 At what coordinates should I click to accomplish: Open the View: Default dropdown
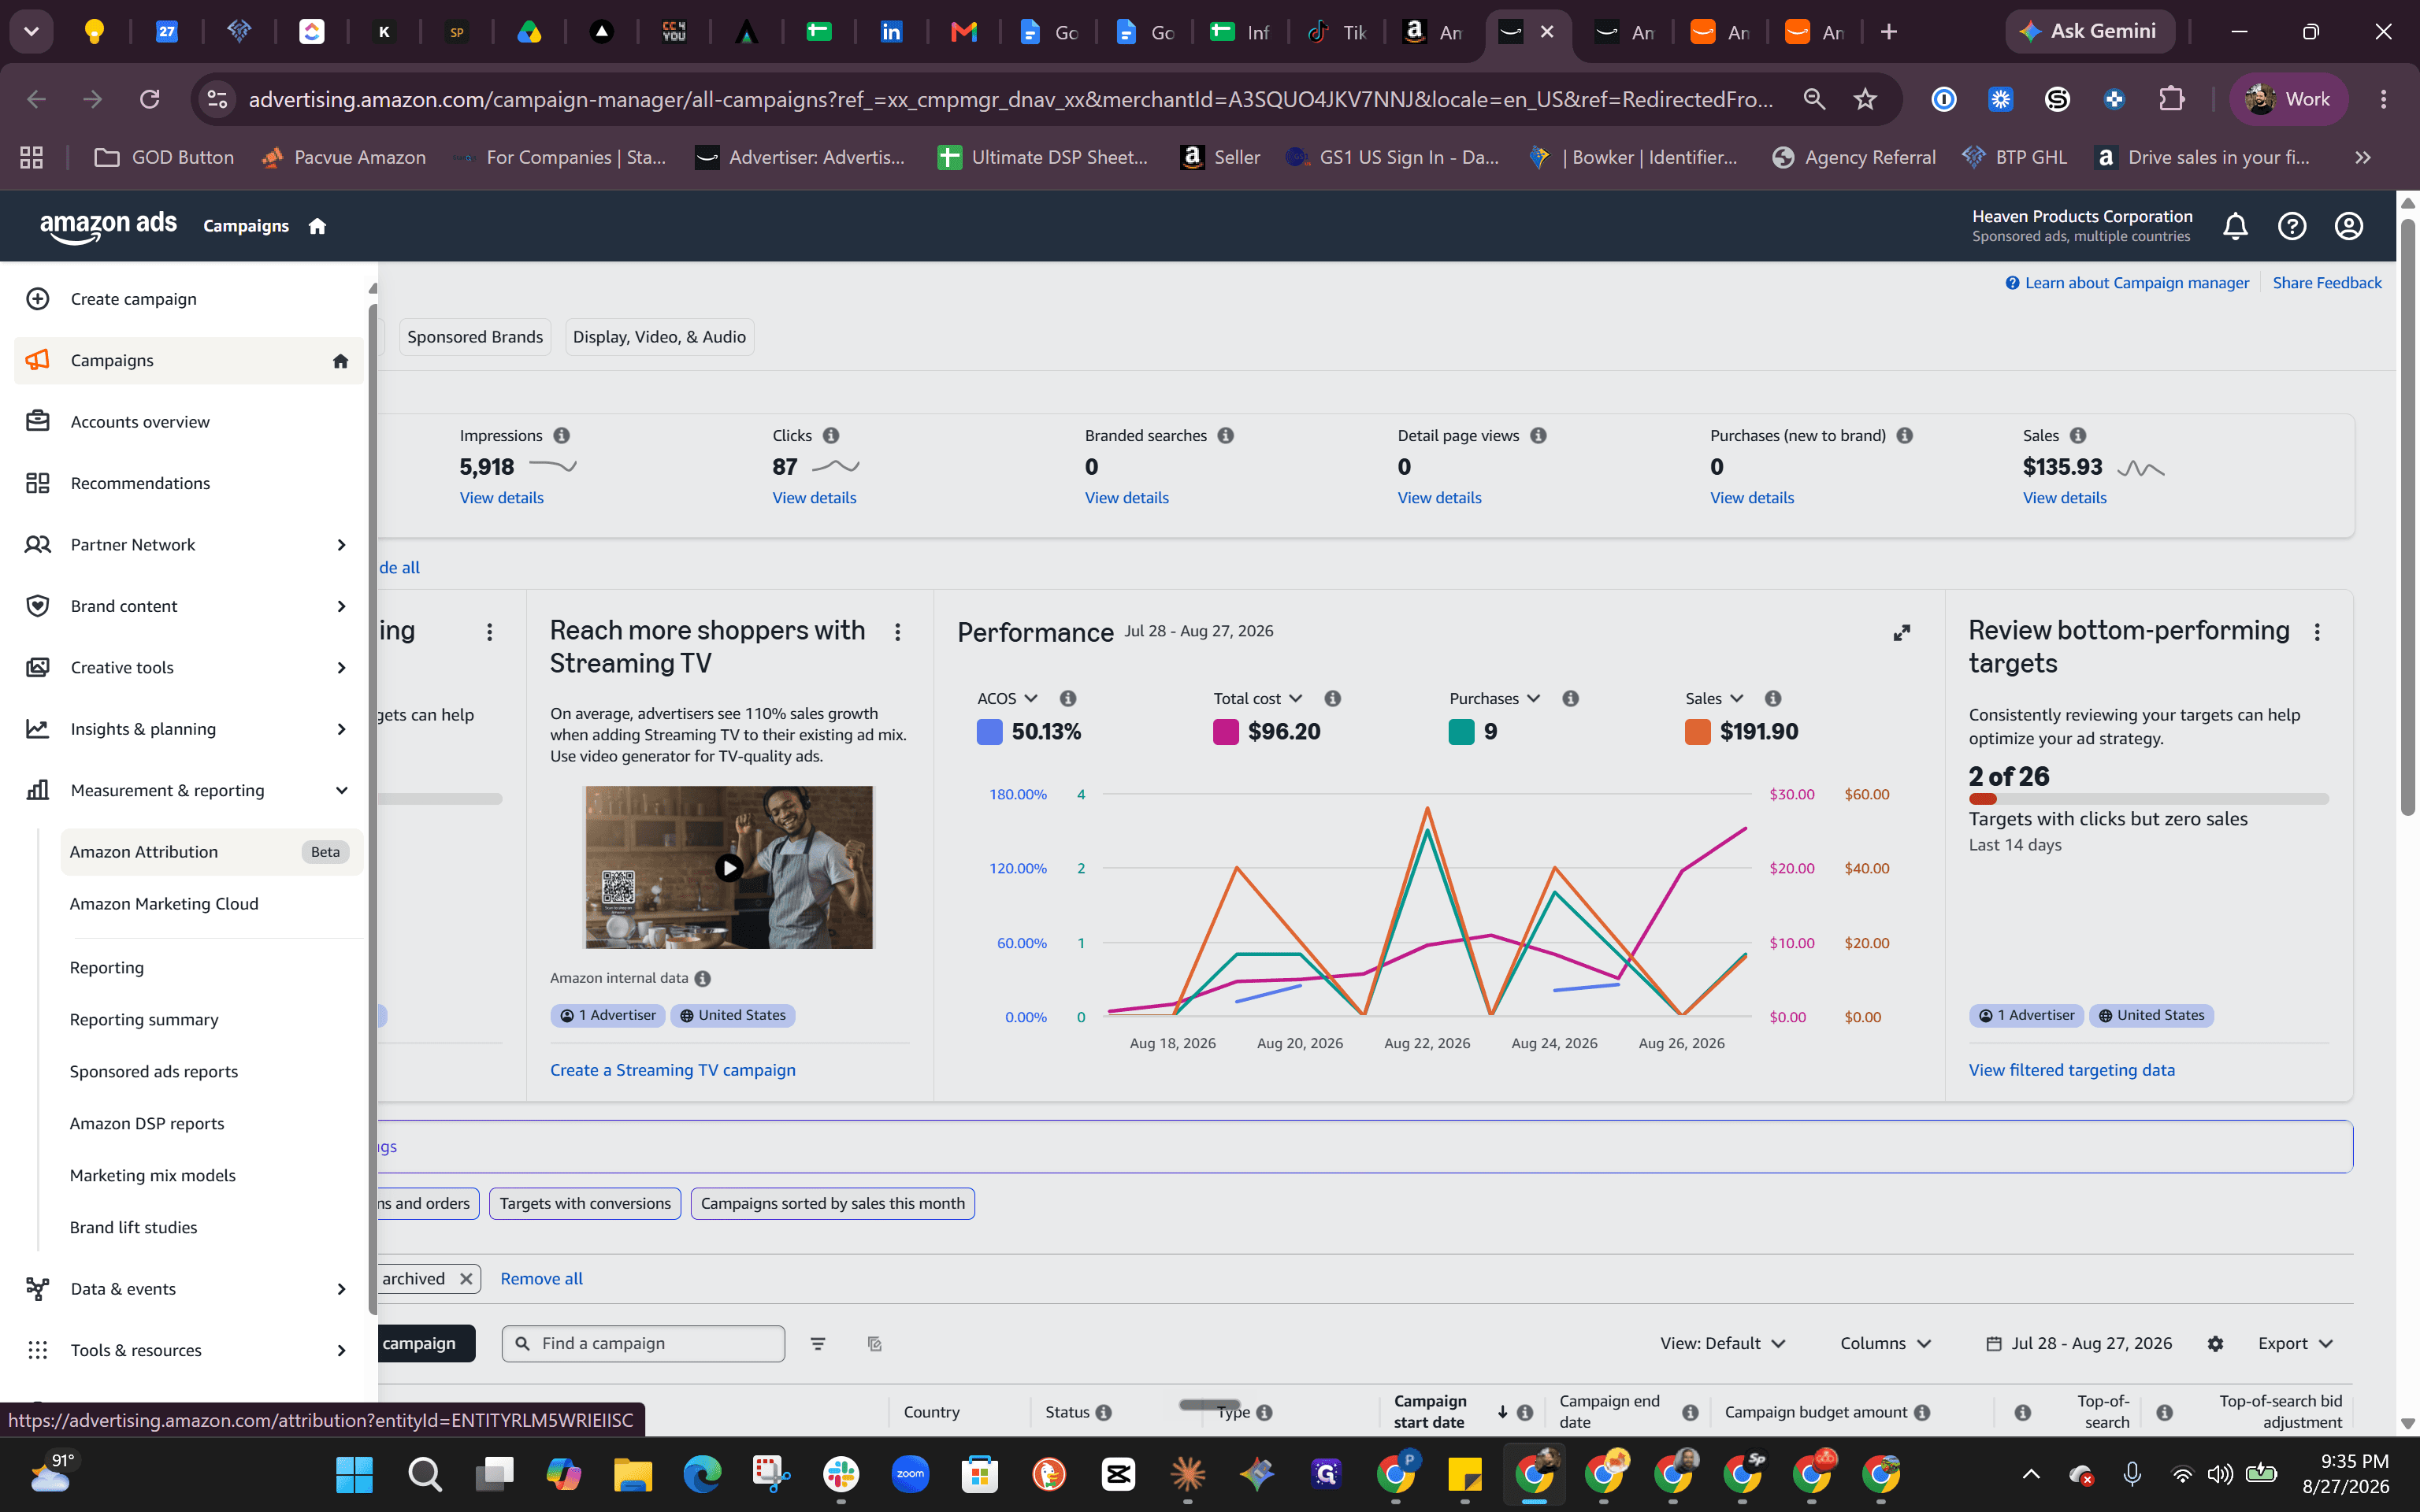pyautogui.click(x=1723, y=1343)
